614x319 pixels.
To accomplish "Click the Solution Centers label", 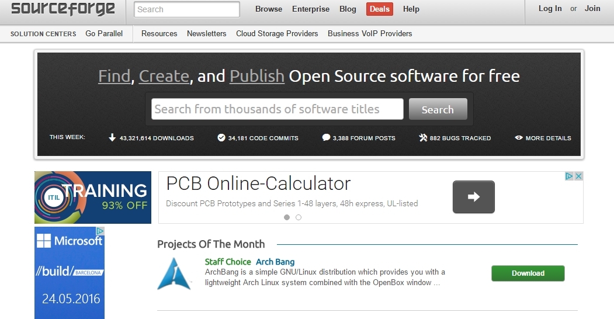I will [43, 34].
